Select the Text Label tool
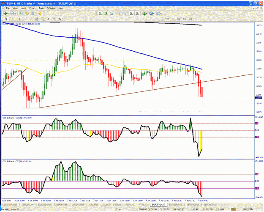 click(54, 19)
